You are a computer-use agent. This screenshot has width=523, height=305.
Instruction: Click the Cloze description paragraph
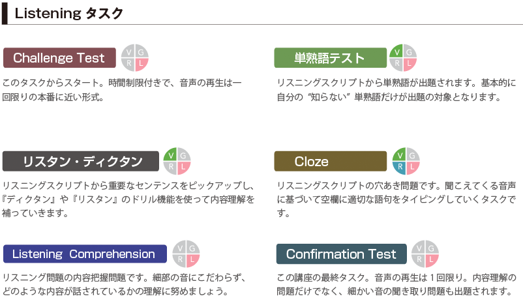point(396,199)
